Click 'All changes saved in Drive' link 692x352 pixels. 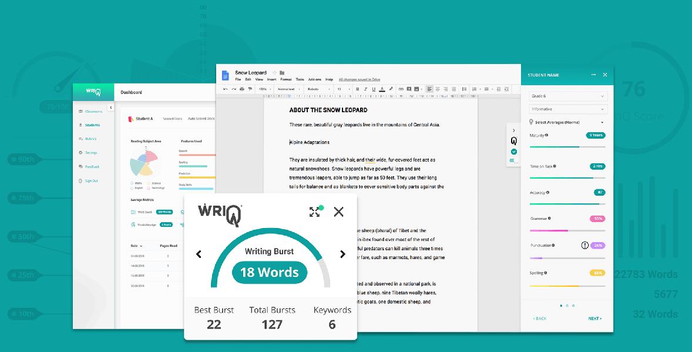[360, 79]
